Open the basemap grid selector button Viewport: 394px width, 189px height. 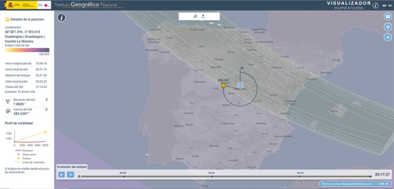(388, 17)
